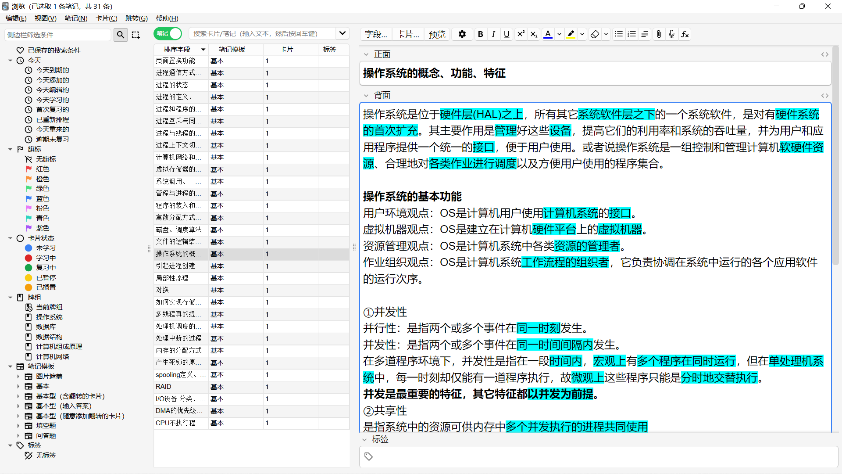Collapse the 牌组 tree node
The width and height of the screenshot is (842, 474).
tap(10, 298)
